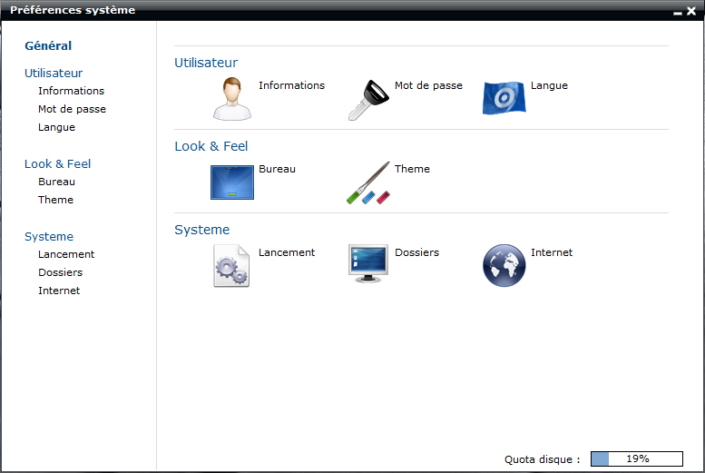Click the Mot de passe key icon
Viewport: 705px width, 473px height.
click(x=368, y=100)
